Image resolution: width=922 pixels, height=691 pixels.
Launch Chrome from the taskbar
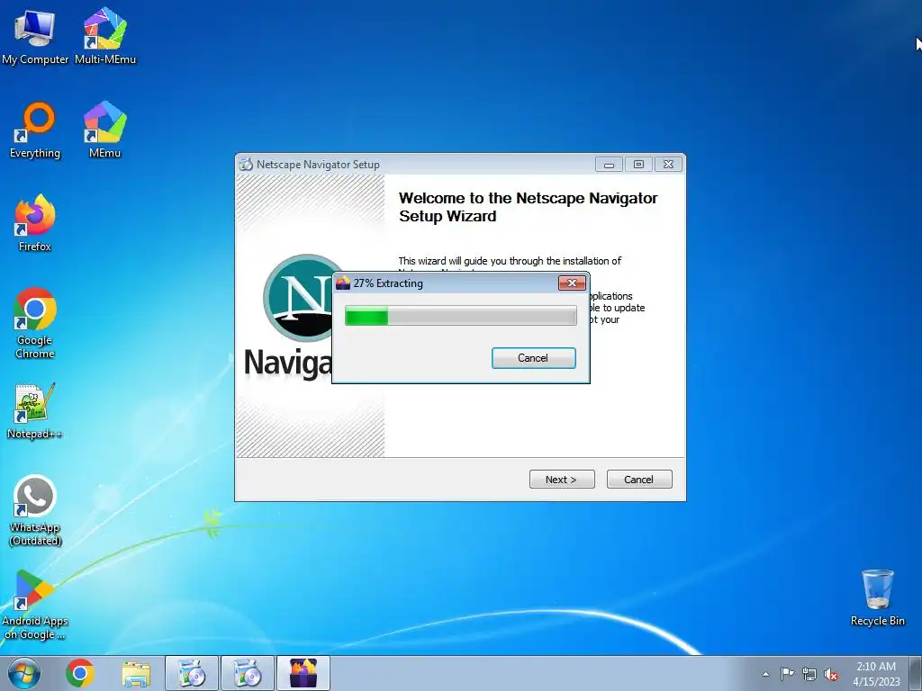click(x=80, y=673)
